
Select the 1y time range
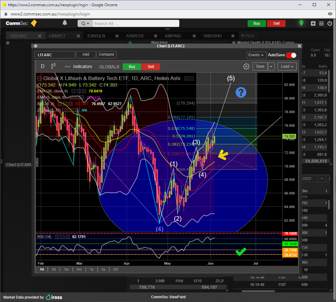91,269
